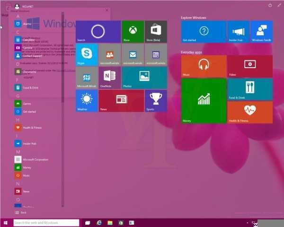Image resolution: width=284 pixels, height=227 pixels.
Task: Open the Get started tile under Explore Windows
Action: [x=204, y=32]
